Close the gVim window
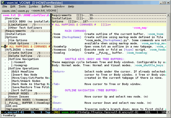 pyautogui.click(x=168, y=2)
